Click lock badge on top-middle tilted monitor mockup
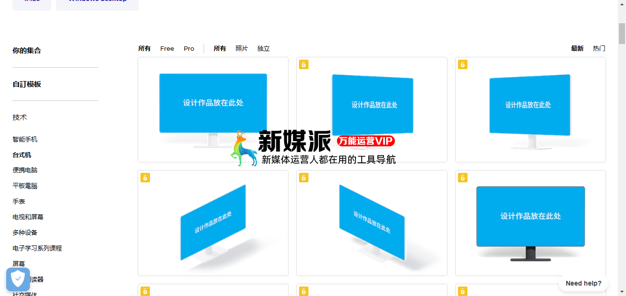The height and width of the screenshot is (296, 626). click(304, 64)
